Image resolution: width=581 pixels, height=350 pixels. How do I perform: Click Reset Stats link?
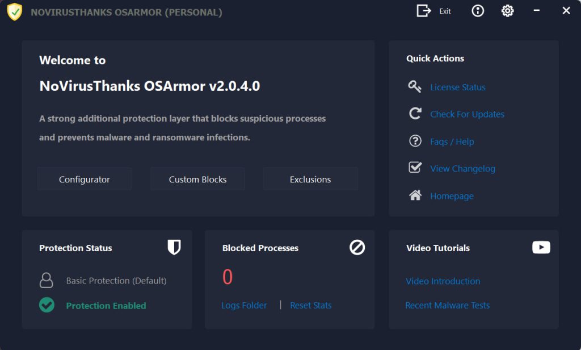click(310, 306)
